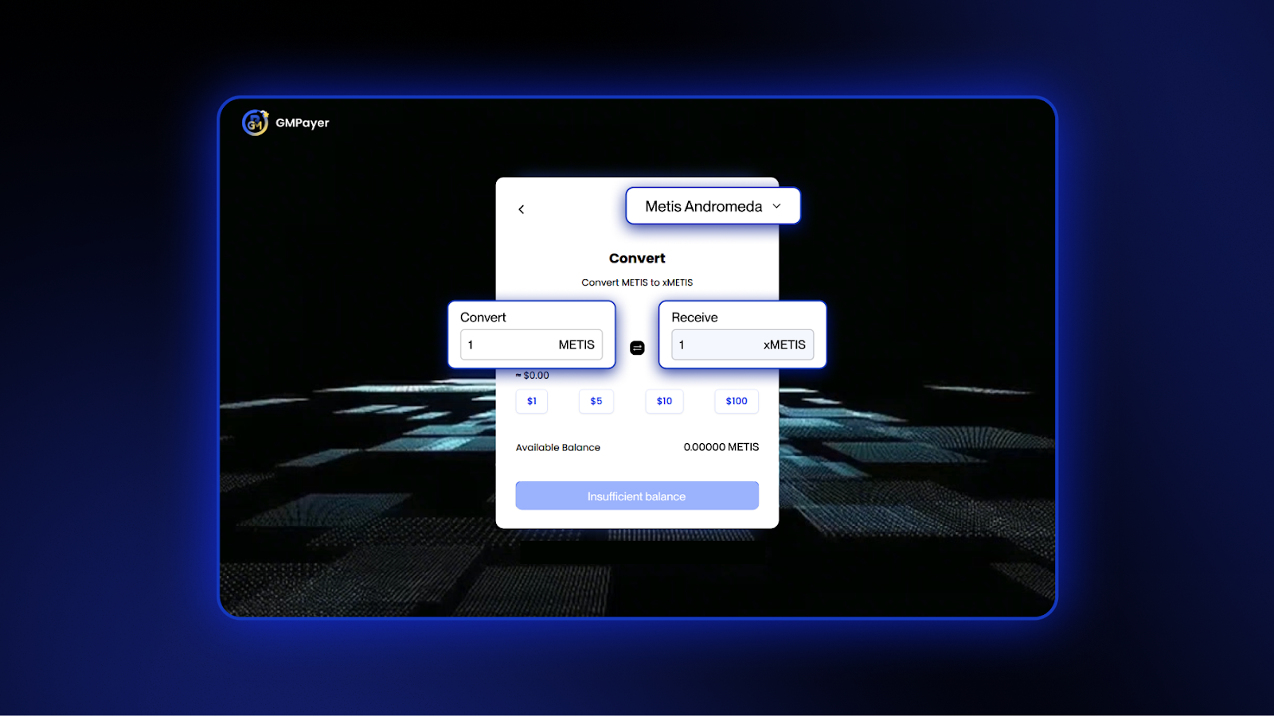
Task: Go back using the left arrow
Action: point(522,209)
